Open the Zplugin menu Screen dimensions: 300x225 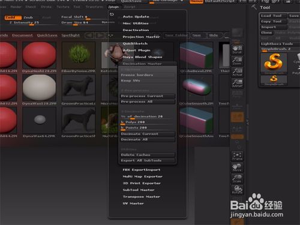pos(113,7)
